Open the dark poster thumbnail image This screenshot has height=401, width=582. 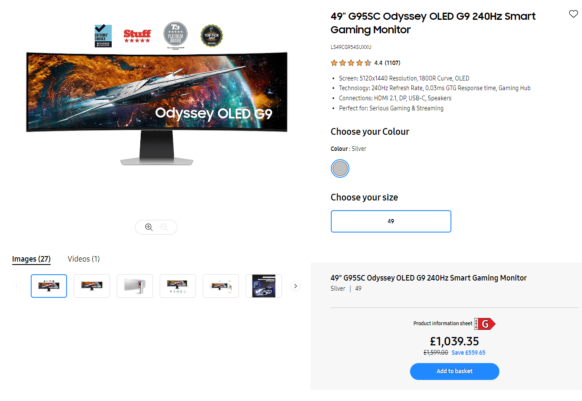(x=264, y=286)
